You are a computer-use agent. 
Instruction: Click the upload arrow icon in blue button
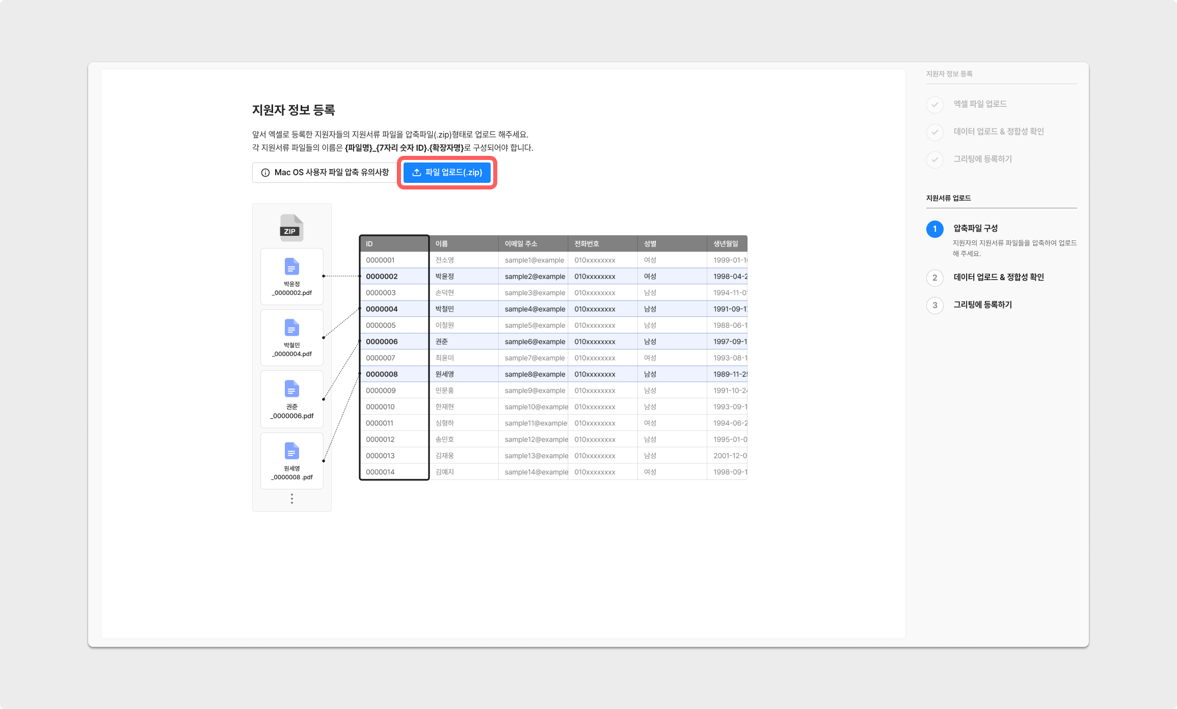416,173
